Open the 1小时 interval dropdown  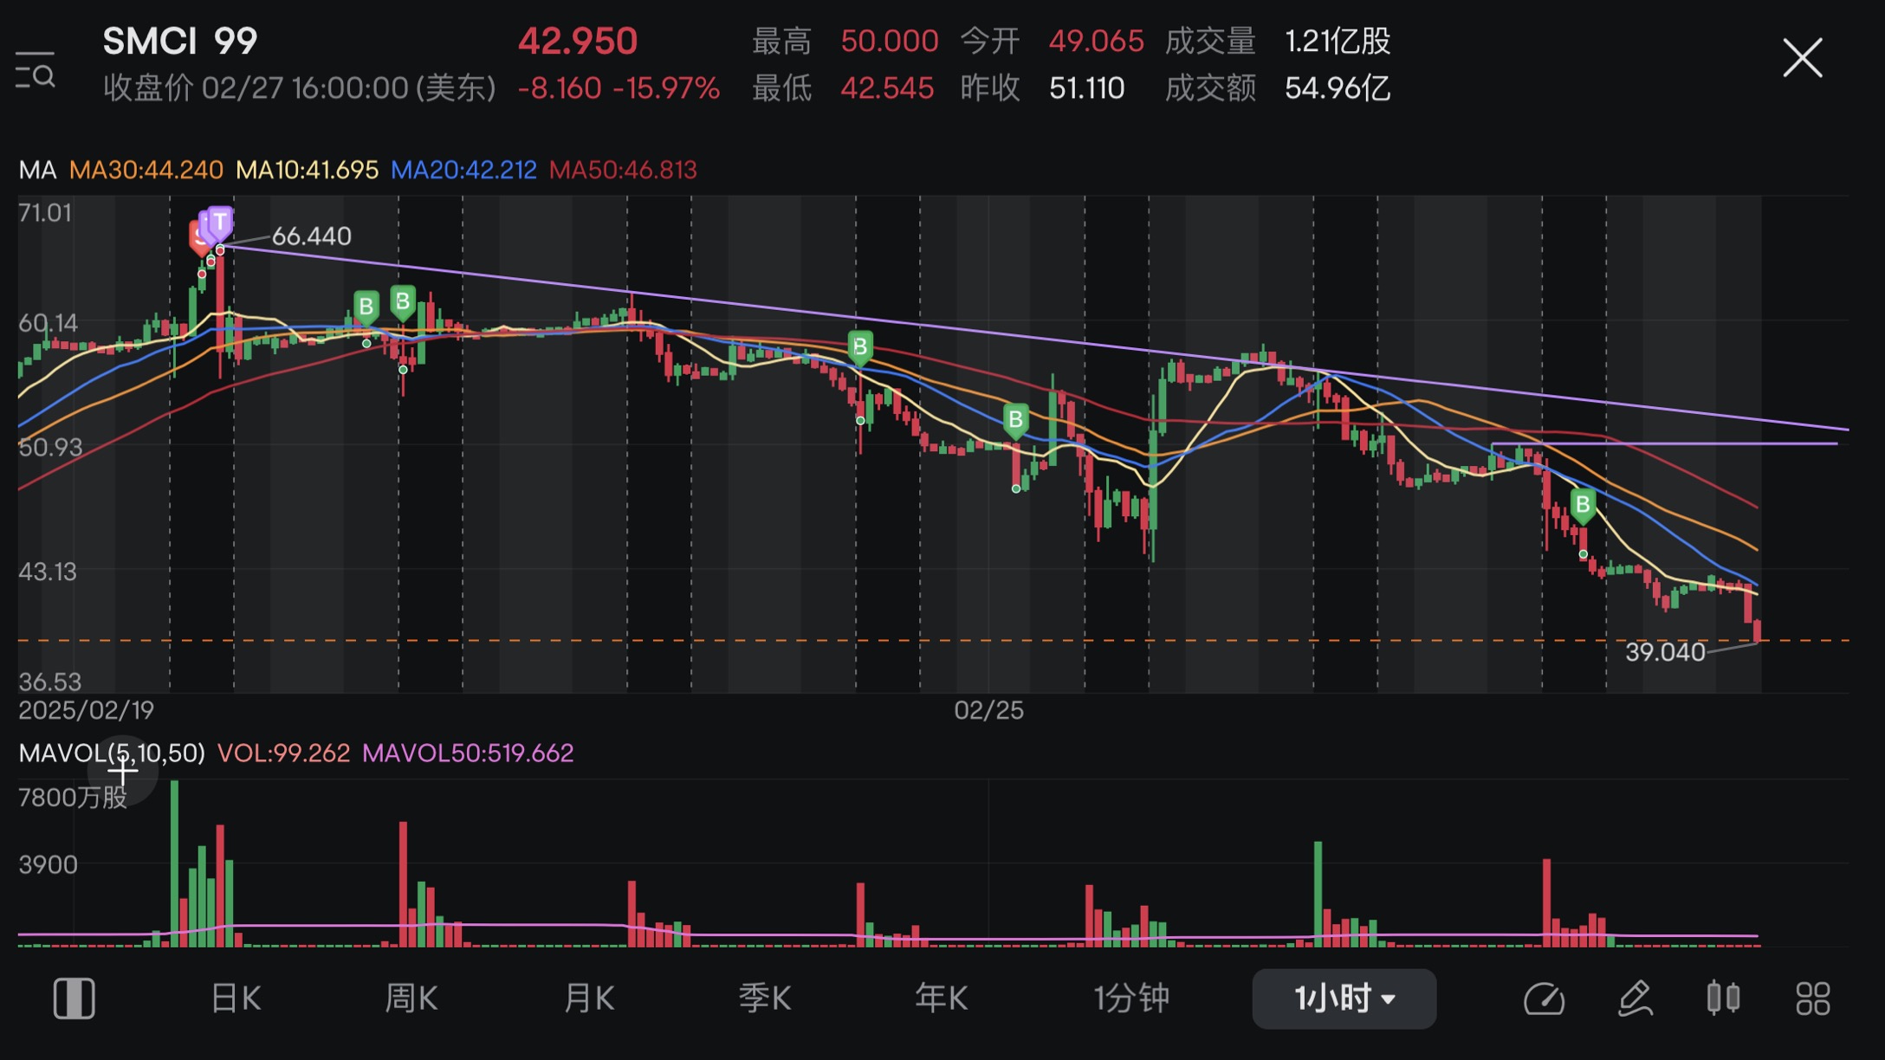[1344, 999]
